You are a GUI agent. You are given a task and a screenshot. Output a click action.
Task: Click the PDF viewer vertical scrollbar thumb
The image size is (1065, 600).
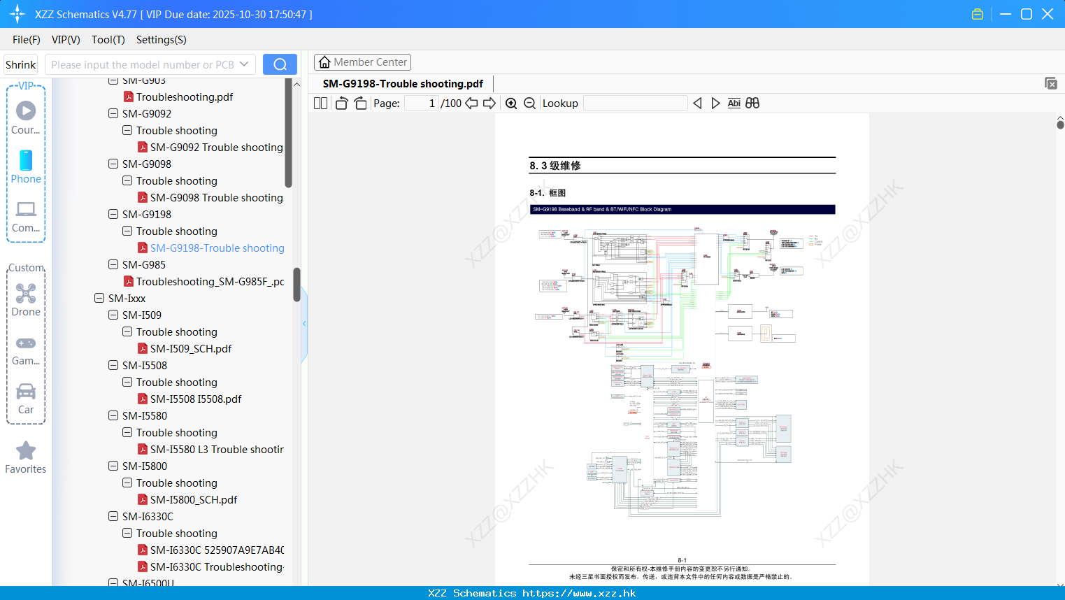click(1060, 124)
